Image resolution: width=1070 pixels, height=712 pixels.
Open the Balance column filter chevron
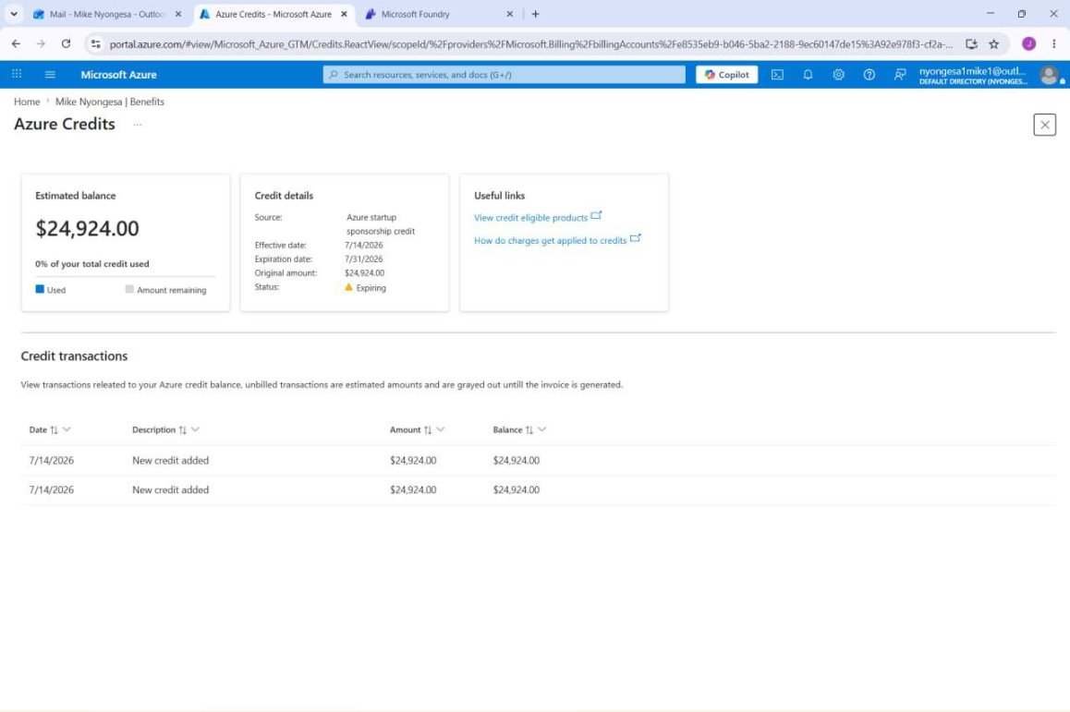[x=542, y=429]
